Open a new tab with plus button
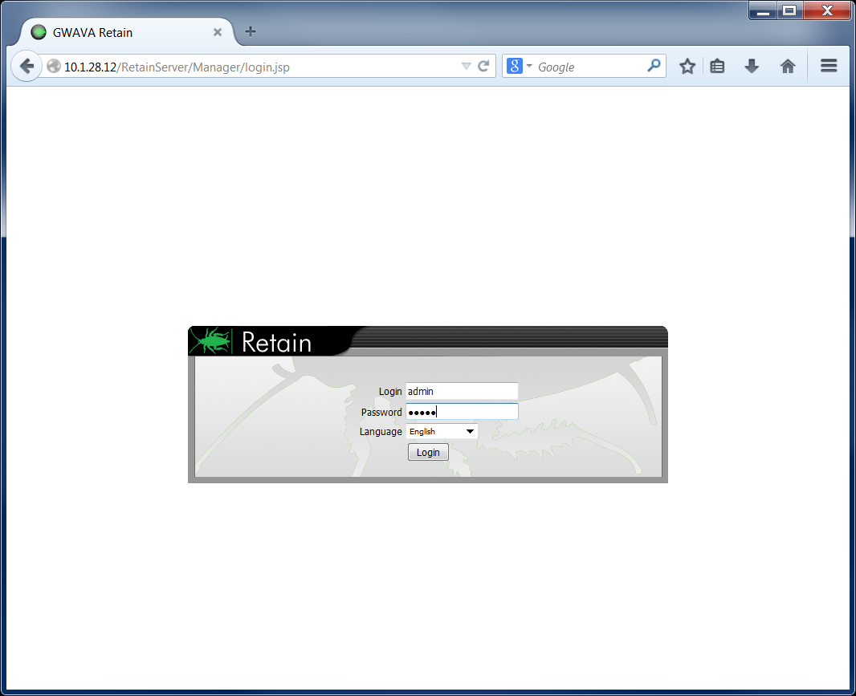This screenshot has height=696, width=856. tap(251, 31)
